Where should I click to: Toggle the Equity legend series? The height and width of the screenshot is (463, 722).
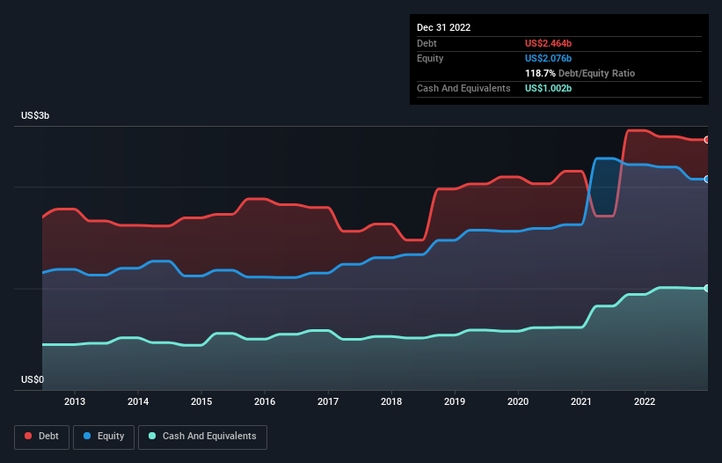pos(104,437)
